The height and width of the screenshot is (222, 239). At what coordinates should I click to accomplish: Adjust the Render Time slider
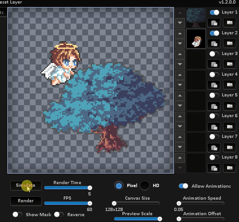point(68,188)
